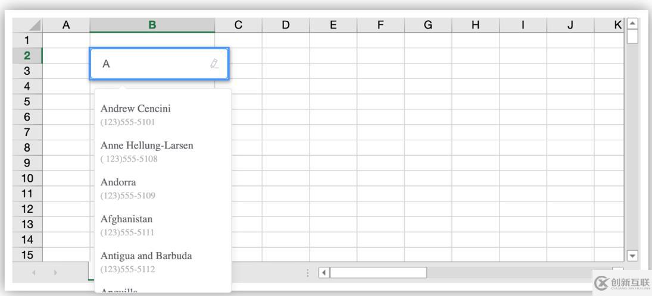
Task: Select row 2 header
Action: tap(27, 56)
